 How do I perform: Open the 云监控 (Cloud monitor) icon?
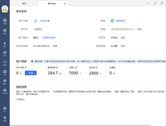coord(5,91)
